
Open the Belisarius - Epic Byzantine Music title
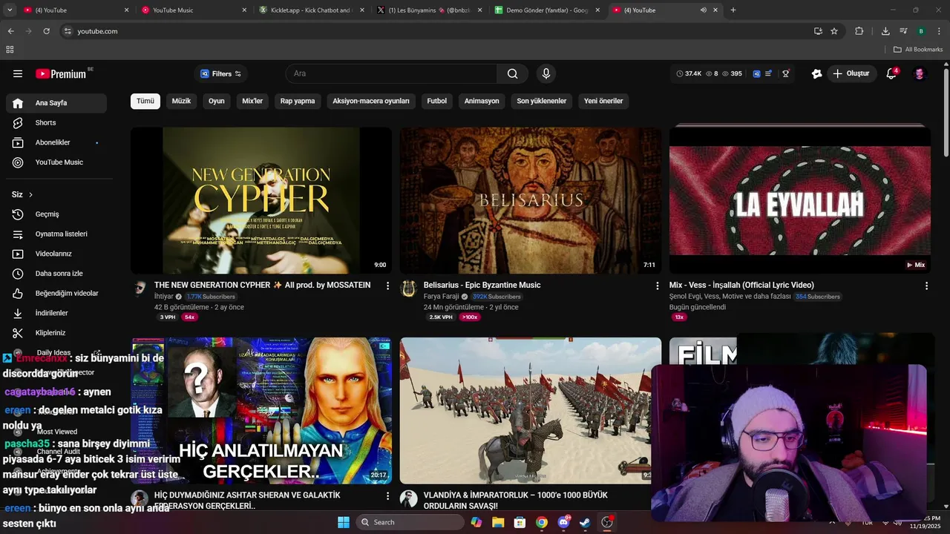[482, 285]
